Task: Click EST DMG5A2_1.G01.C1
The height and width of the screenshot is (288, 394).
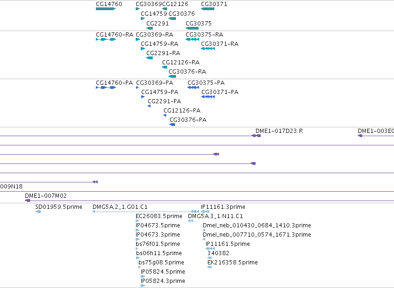Action: click(x=120, y=207)
